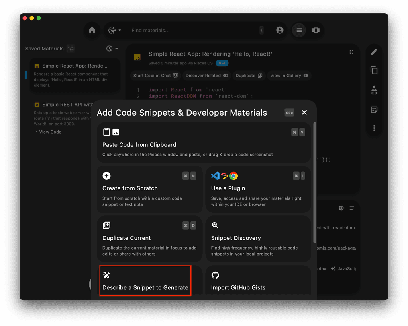Image resolution: width=408 pixels, height=326 pixels.
Task: Click the JetBrains plugin icon
Action: pos(224,176)
